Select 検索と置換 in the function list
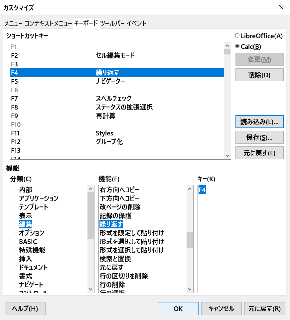The width and height of the screenshot is (290, 320). pyautogui.click(x=115, y=259)
